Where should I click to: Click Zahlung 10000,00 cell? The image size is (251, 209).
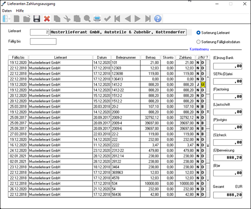tap(185, 184)
